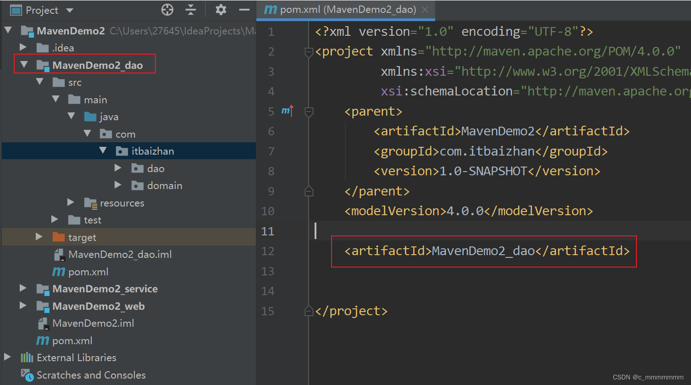Expand the MavenDemo2_service module arrow
The height and width of the screenshot is (385, 691).
23,288
